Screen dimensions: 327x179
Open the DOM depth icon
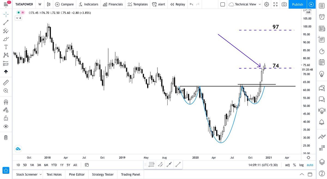322,147
